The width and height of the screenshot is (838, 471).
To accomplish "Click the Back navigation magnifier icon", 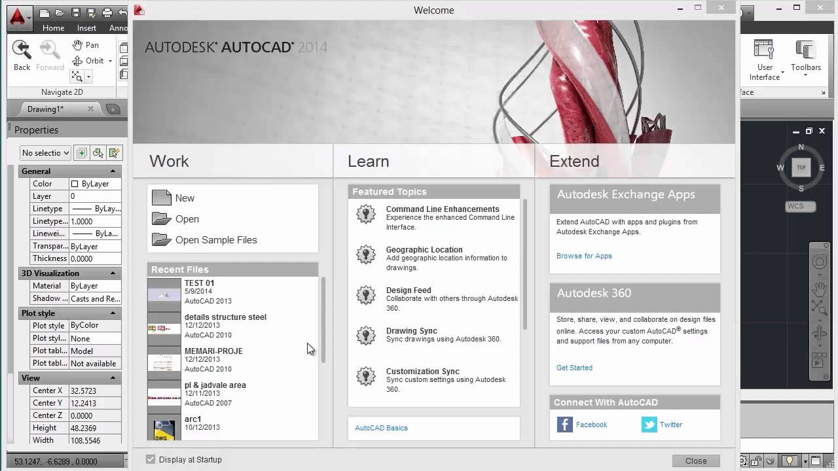I will coord(22,50).
